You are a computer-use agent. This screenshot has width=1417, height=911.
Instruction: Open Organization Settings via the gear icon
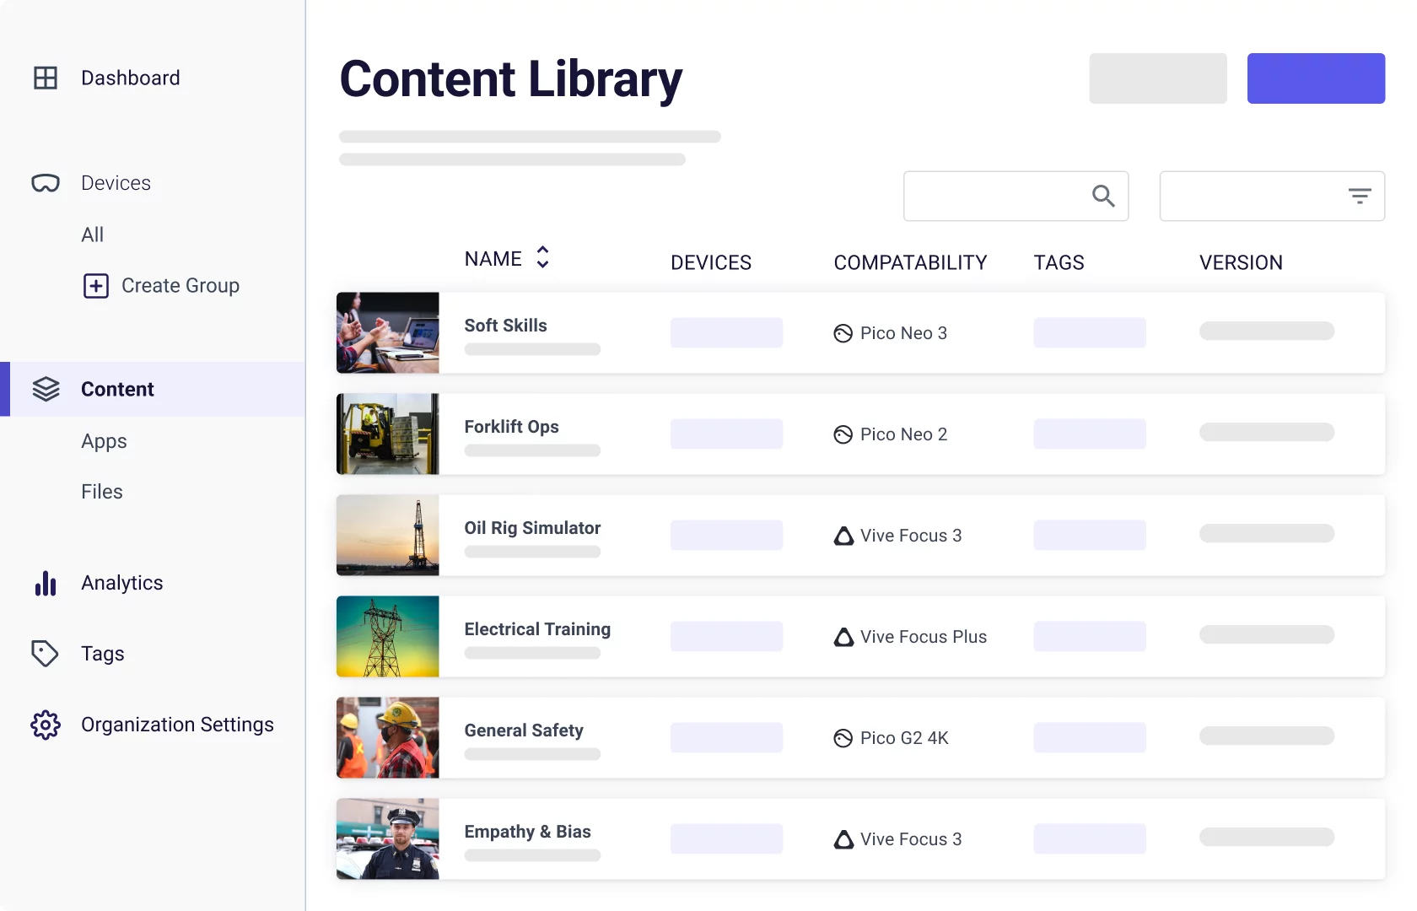pos(45,725)
